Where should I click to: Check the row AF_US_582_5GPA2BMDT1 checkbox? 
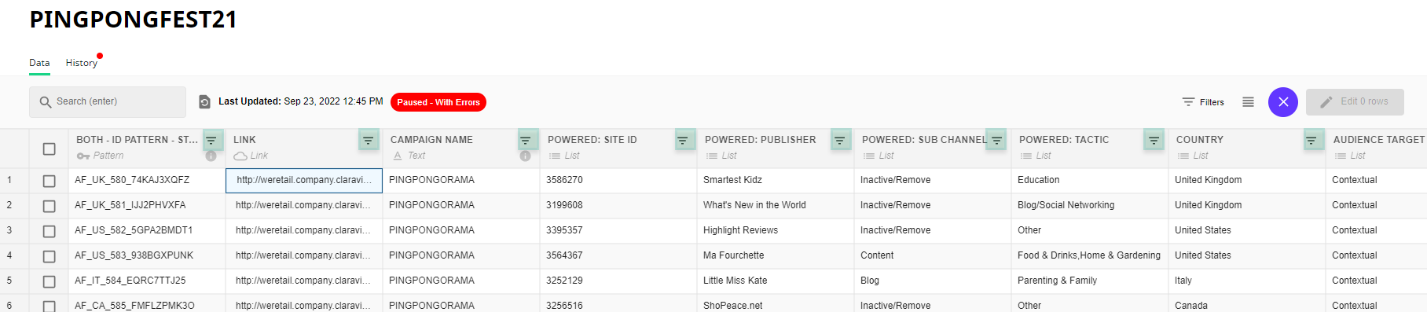click(50, 231)
